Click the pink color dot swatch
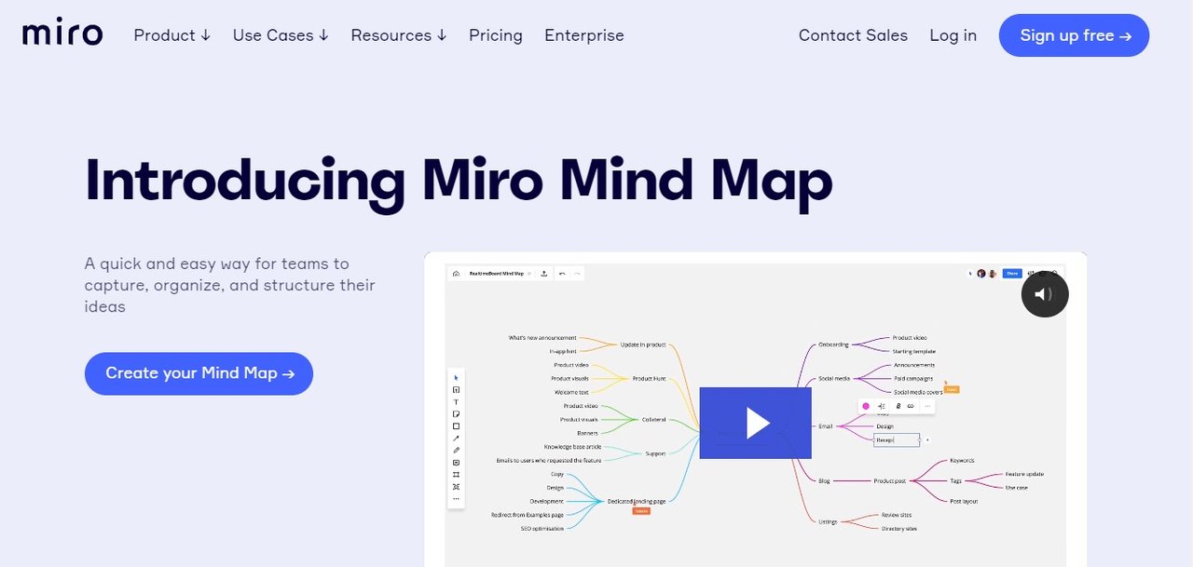The image size is (1193, 567). (x=866, y=406)
